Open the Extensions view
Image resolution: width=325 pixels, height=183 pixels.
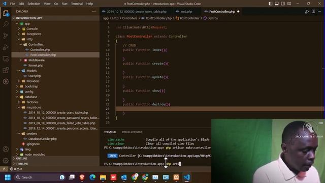[x=6, y=70]
